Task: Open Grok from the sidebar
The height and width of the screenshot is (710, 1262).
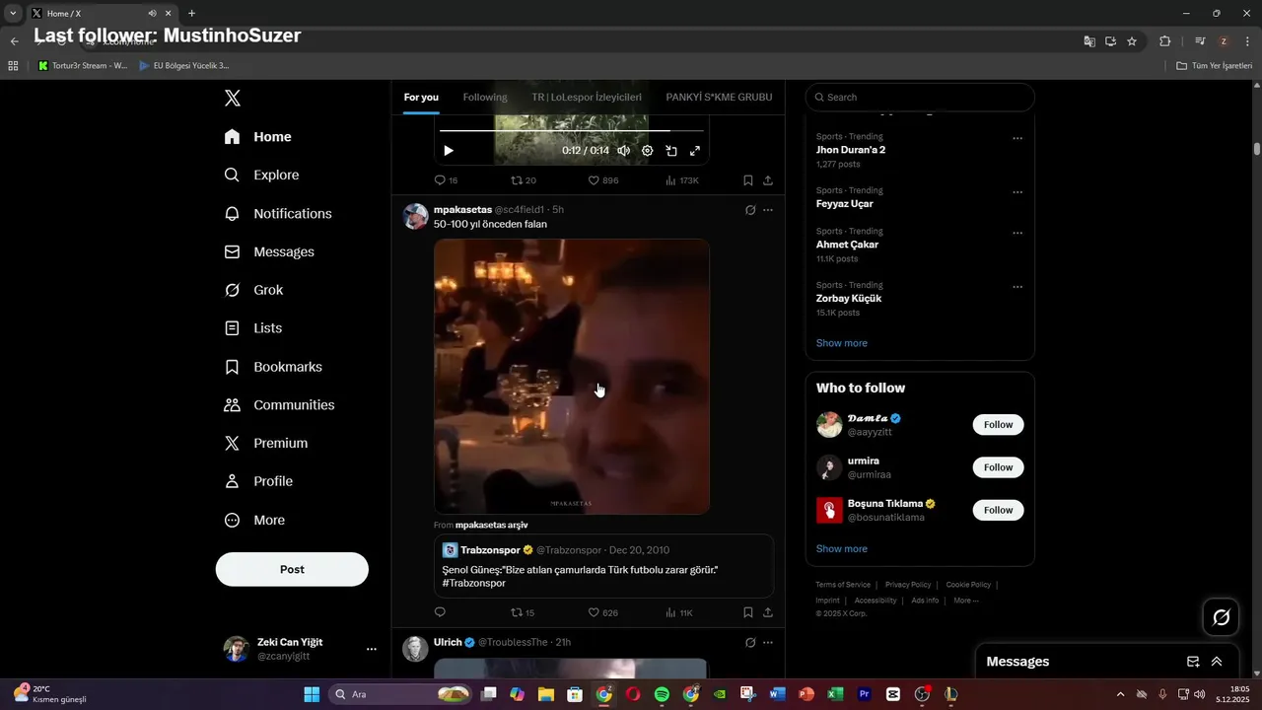Action: point(253,290)
